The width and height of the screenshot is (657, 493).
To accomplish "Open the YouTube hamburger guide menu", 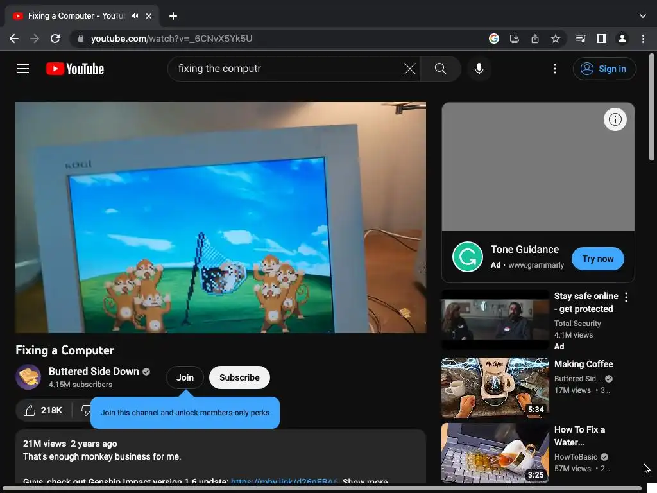I will [23, 68].
